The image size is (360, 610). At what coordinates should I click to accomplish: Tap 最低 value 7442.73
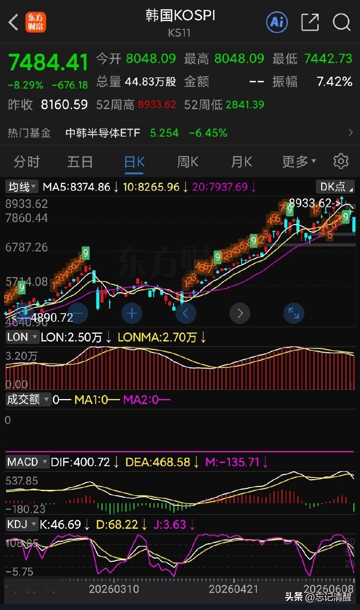point(328,58)
